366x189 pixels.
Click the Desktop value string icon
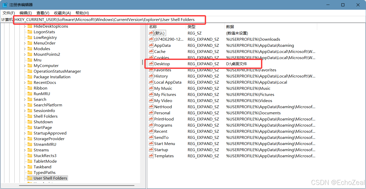pyautogui.click(x=151, y=64)
